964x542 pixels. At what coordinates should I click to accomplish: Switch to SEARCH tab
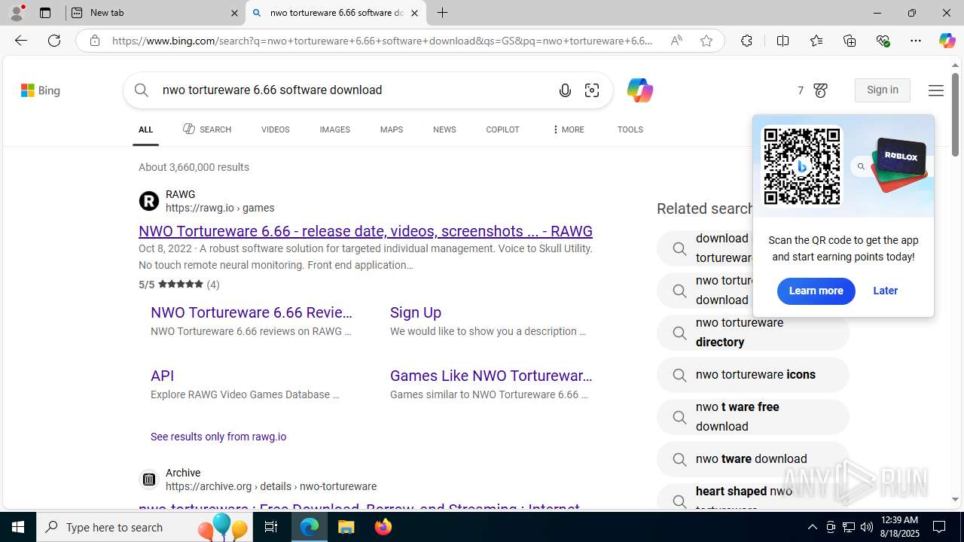point(207,129)
